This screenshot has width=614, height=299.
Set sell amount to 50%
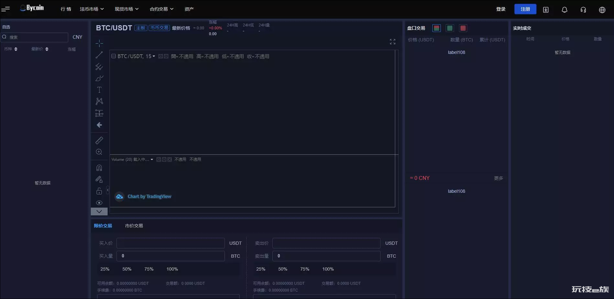283,269
